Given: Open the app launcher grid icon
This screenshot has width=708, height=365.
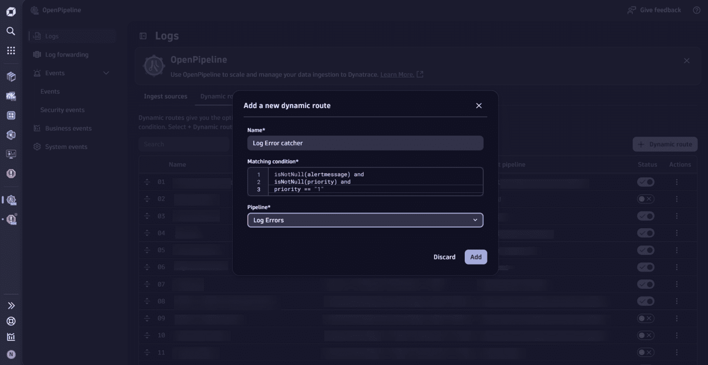Looking at the screenshot, I should tap(11, 50).
